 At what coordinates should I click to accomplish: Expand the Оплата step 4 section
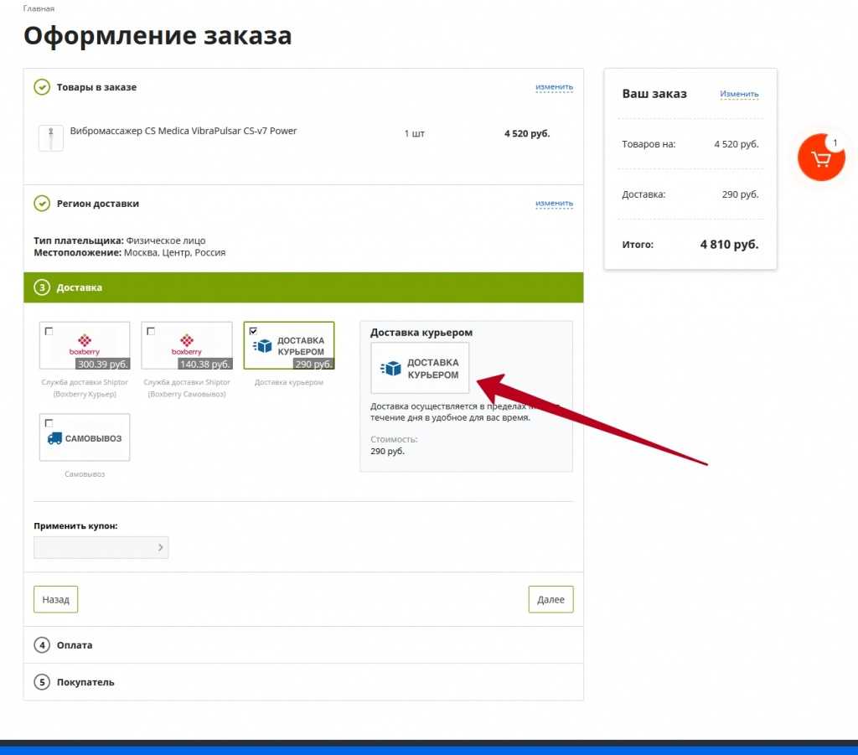click(x=75, y=645)
